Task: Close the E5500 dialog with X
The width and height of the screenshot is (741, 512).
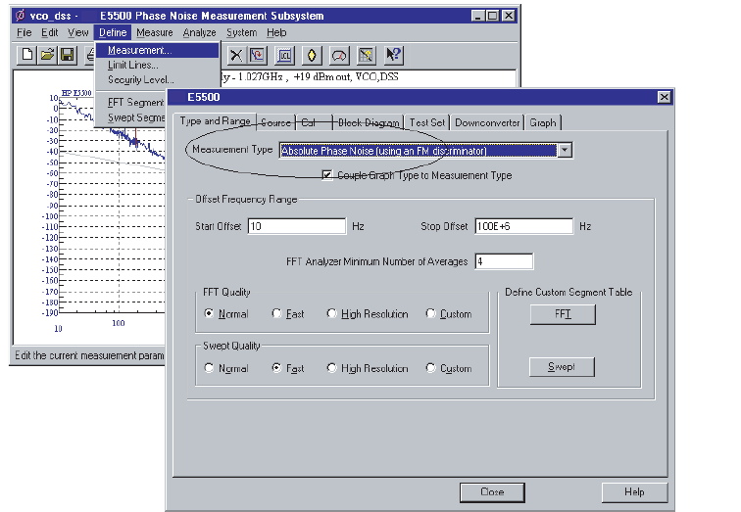Action: tap(664, 97)
